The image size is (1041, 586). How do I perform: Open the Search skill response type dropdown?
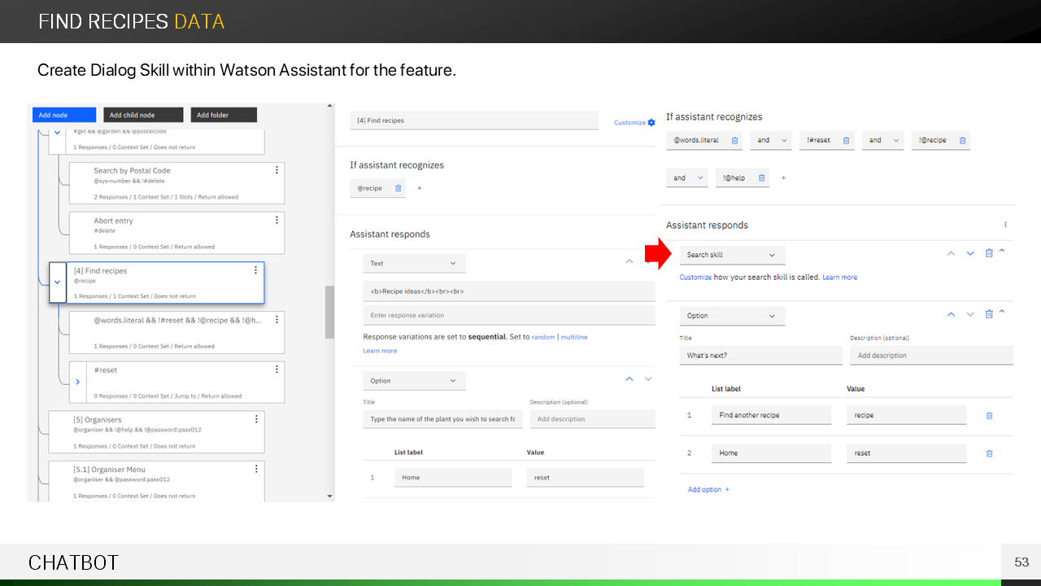pos(732,255)
